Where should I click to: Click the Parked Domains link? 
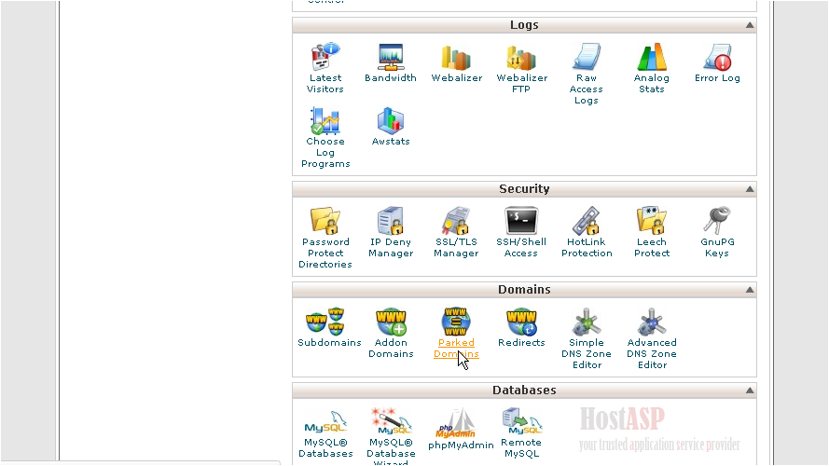click(456, 348)
